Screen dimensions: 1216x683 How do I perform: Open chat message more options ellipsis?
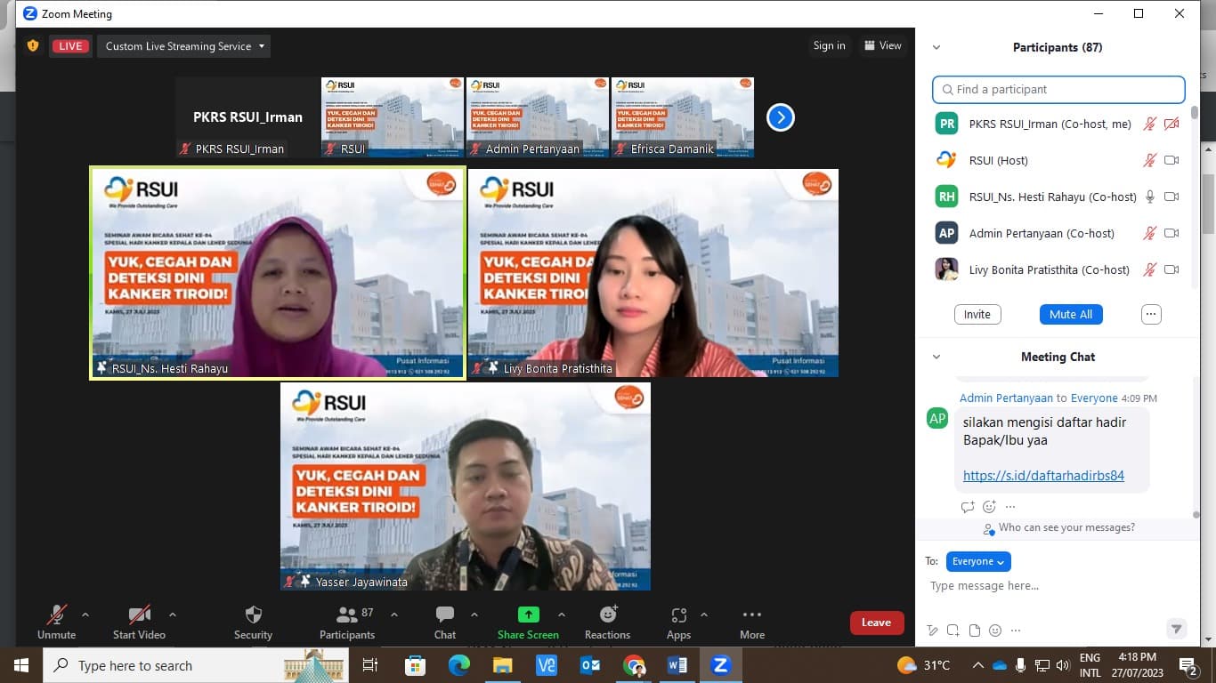pyautogui.click(x=1010, y=507)
